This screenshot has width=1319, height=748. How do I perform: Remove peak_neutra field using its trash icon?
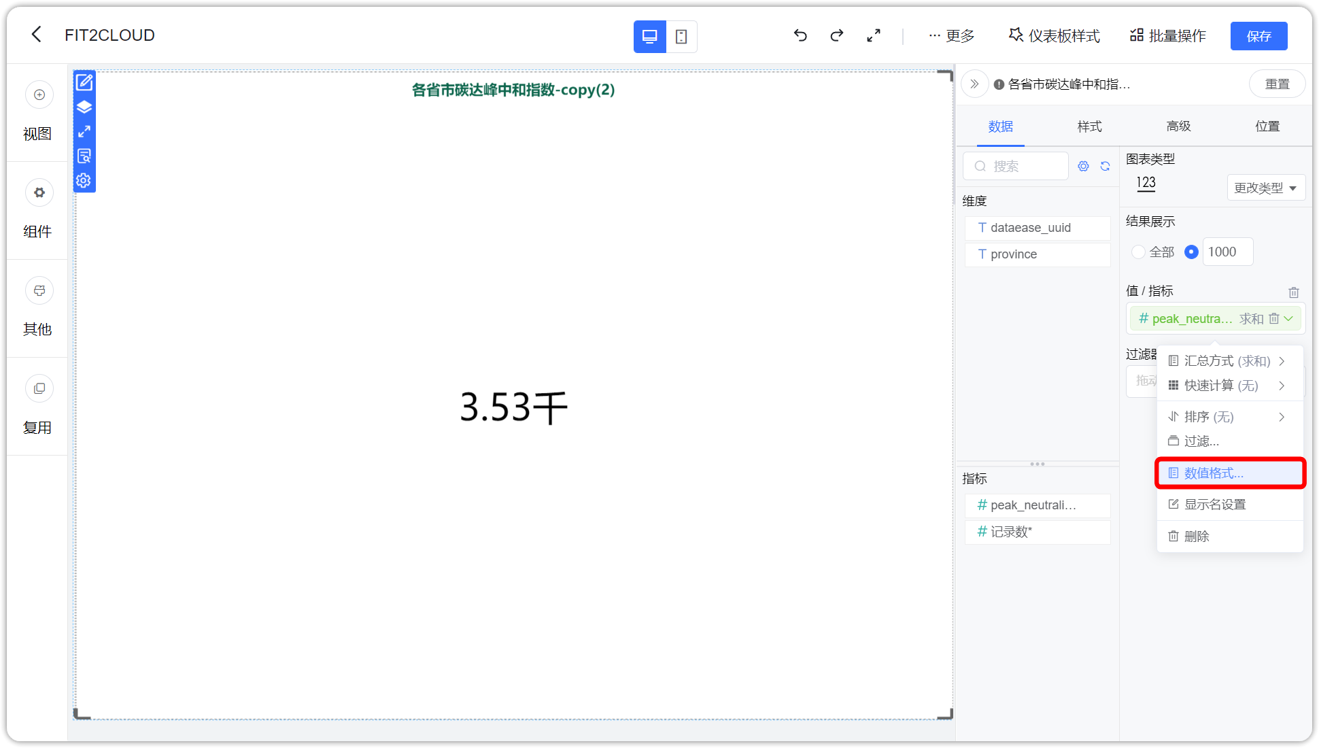point(1273,318)
